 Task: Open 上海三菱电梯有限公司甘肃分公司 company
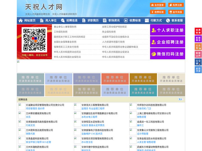click(x=154, y=113)
